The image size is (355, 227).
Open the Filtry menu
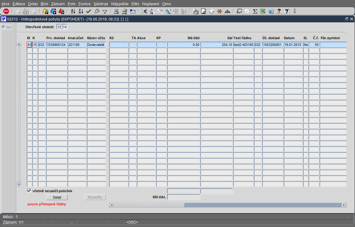pyautogui.click(x=136, y=4)
